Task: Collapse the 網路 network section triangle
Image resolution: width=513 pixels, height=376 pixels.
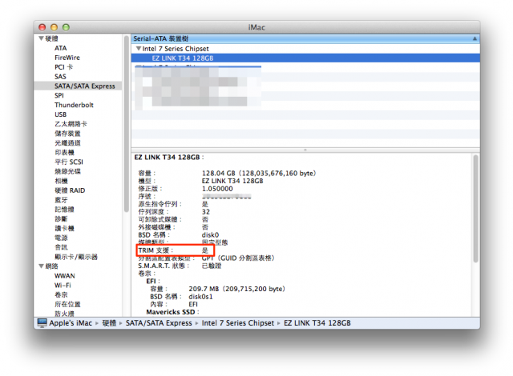Action: tap(41, 266)
